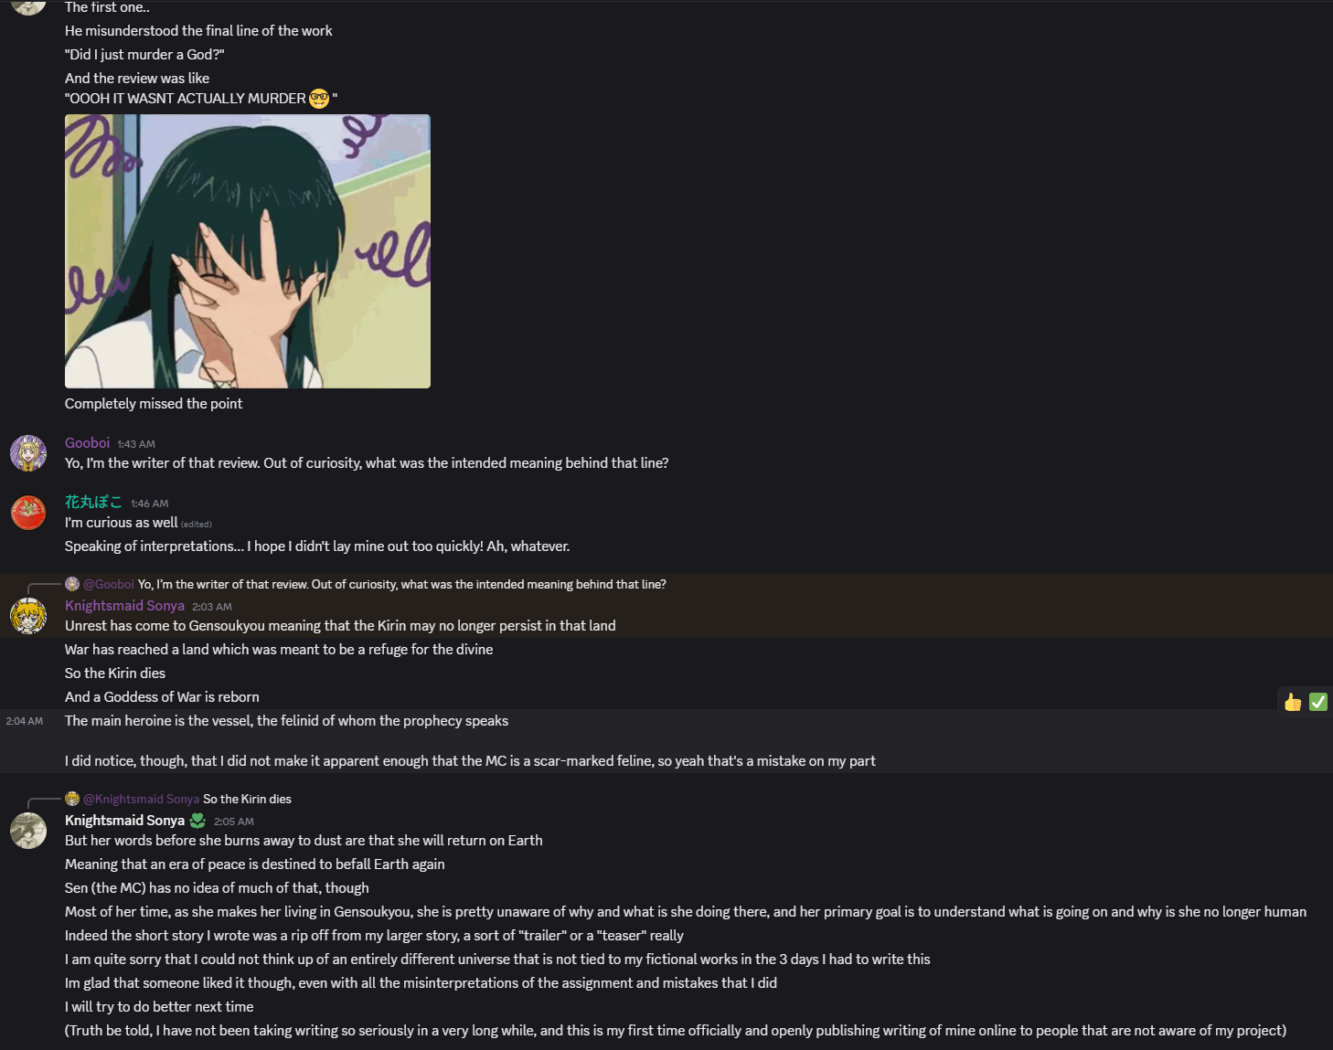The height and width of the screenshot is (1050, 1333).
Task: Open the facepalm anime GIF image
Action: [x=248, y=251]
